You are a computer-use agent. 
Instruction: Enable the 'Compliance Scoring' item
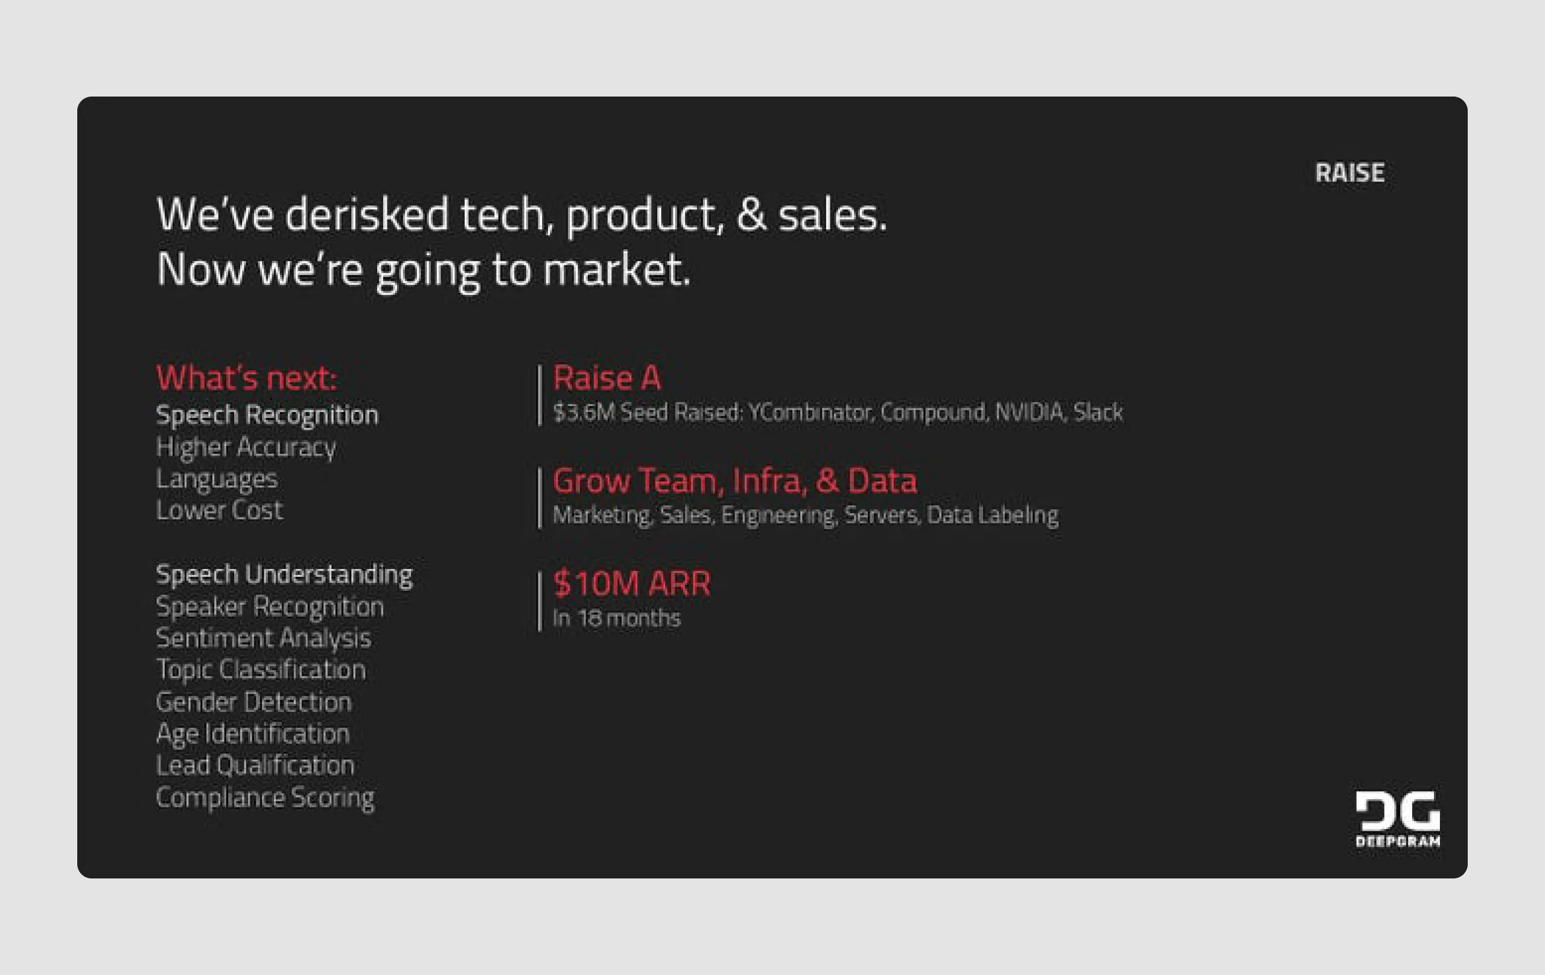click(x=265, y=798)
